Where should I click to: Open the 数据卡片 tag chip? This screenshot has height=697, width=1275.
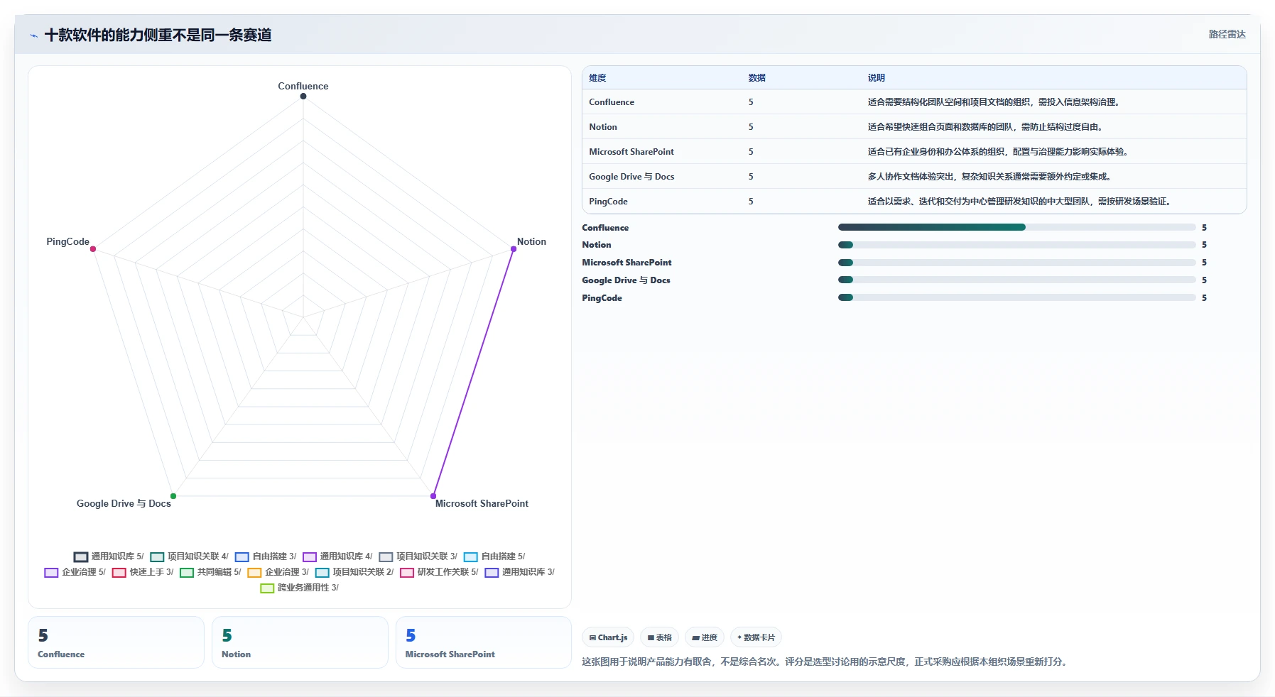coord(756,637)
